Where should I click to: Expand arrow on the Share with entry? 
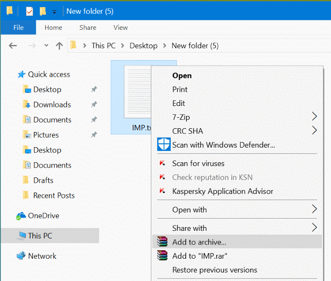[x=314, y=228]
